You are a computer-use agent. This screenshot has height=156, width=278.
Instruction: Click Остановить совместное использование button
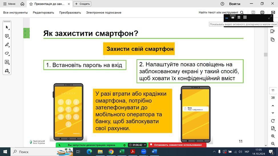[x=178, y=145]
